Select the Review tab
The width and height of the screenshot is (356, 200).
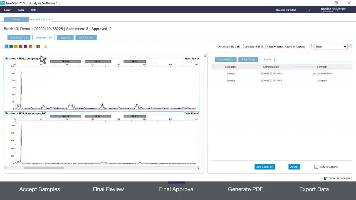tap(268, 59)
